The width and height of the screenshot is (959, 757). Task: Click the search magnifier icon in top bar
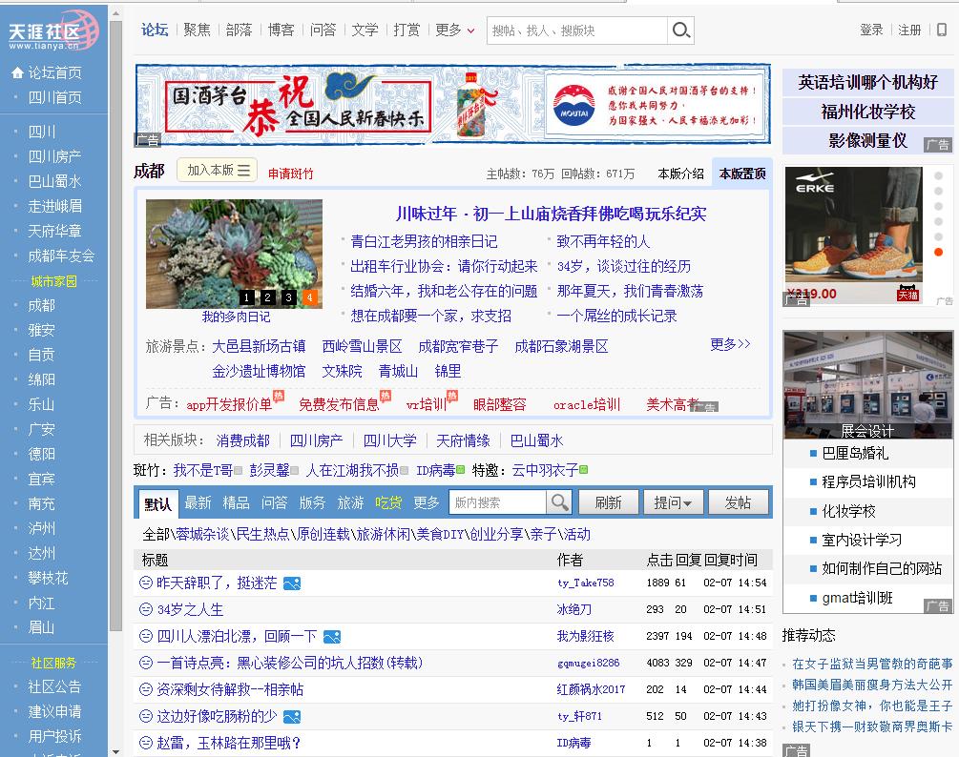point(680,30)
